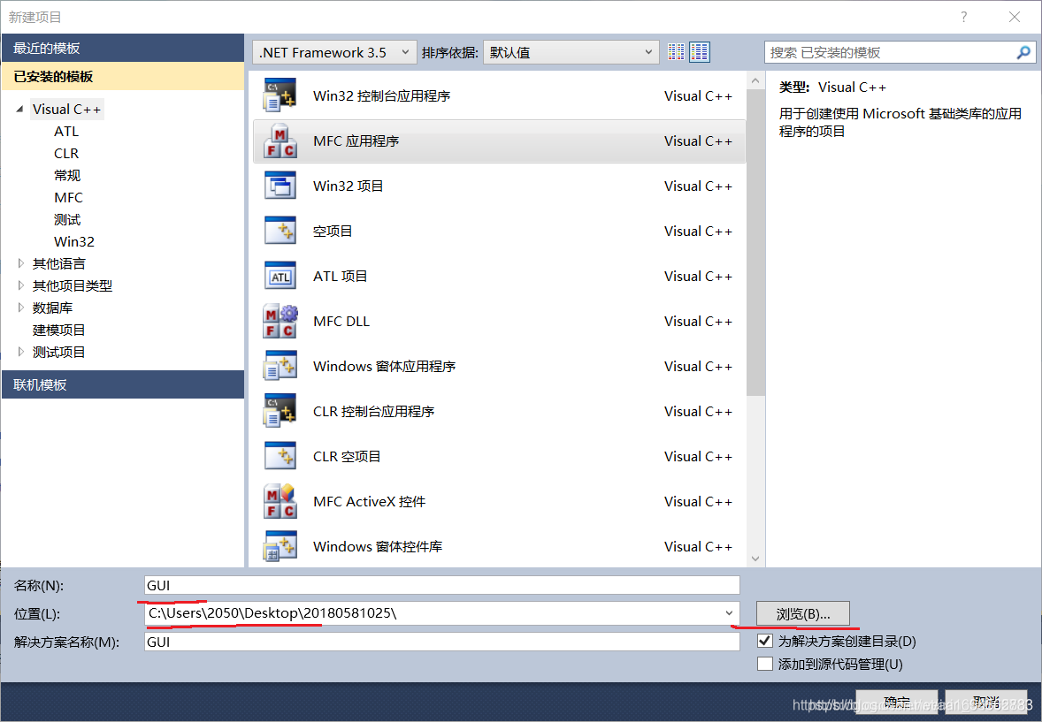Image resolution: width=1042 pixels, height=722 pixels.
Task: Switch to small icons view
Action: pyautogui.click(x=676, y=52)
